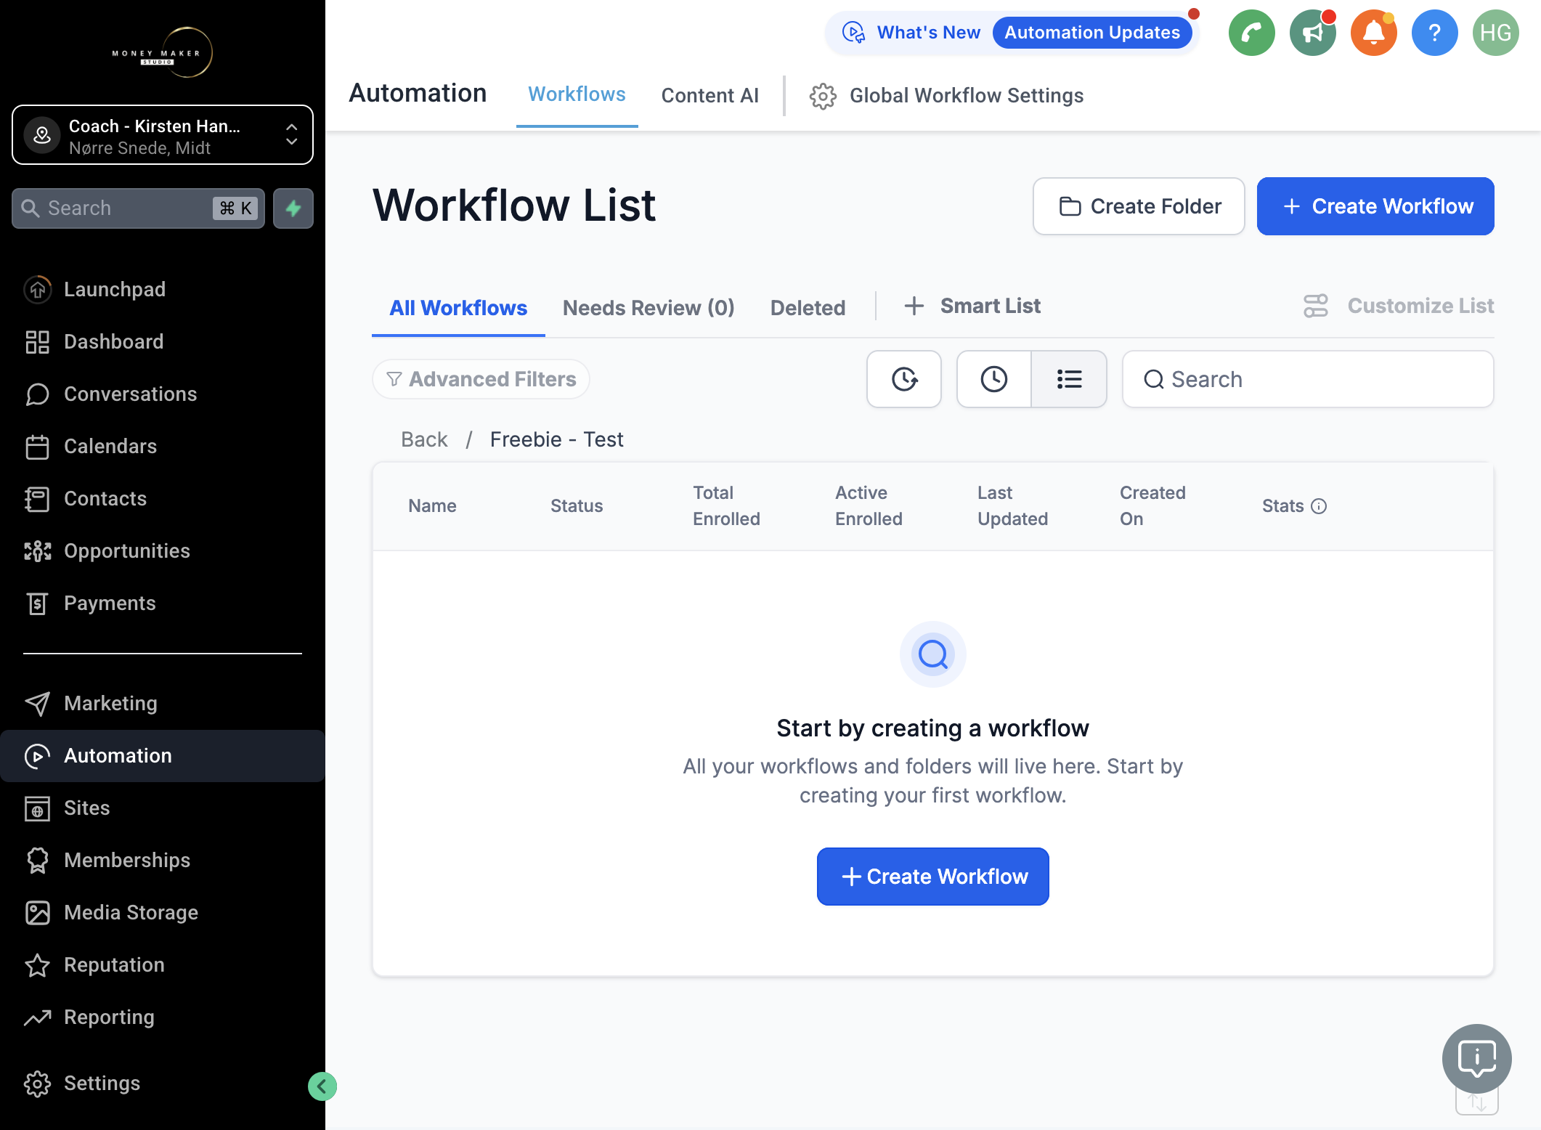Open the notifications bell icon
The height and width of the screenshot is (1130, 1541).
click(x=1373, y=33)
